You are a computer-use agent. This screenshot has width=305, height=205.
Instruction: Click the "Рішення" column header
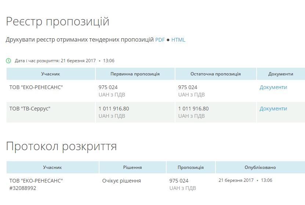coord(132,167)
